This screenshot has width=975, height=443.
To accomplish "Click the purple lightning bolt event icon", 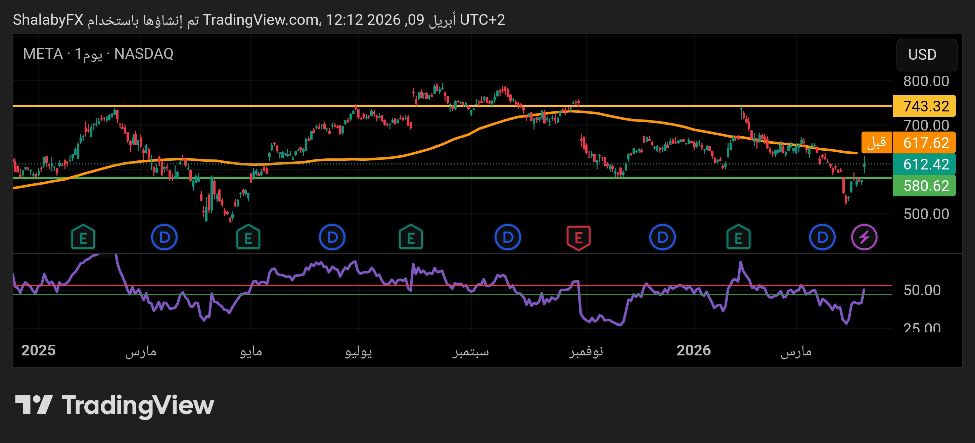I will [864, 238].
